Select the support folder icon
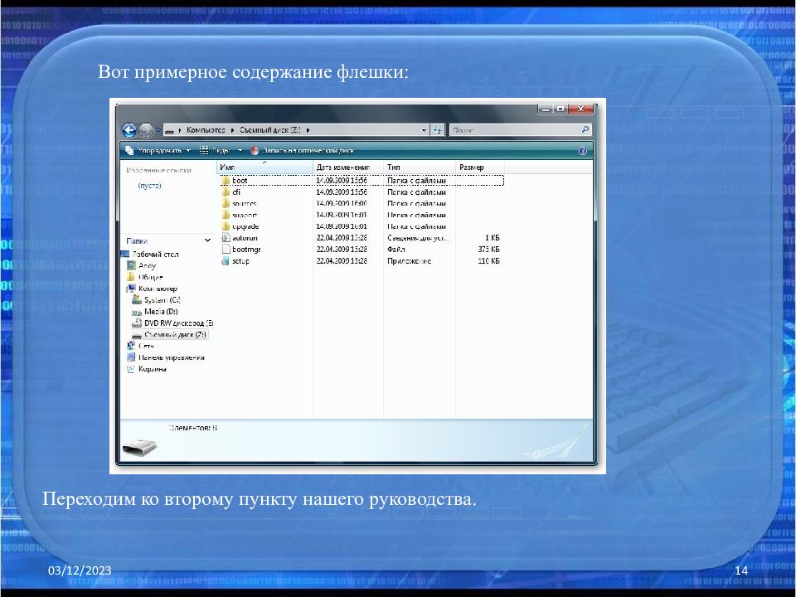The width and height of the screenshot is (796, 597). coord(226,215)
